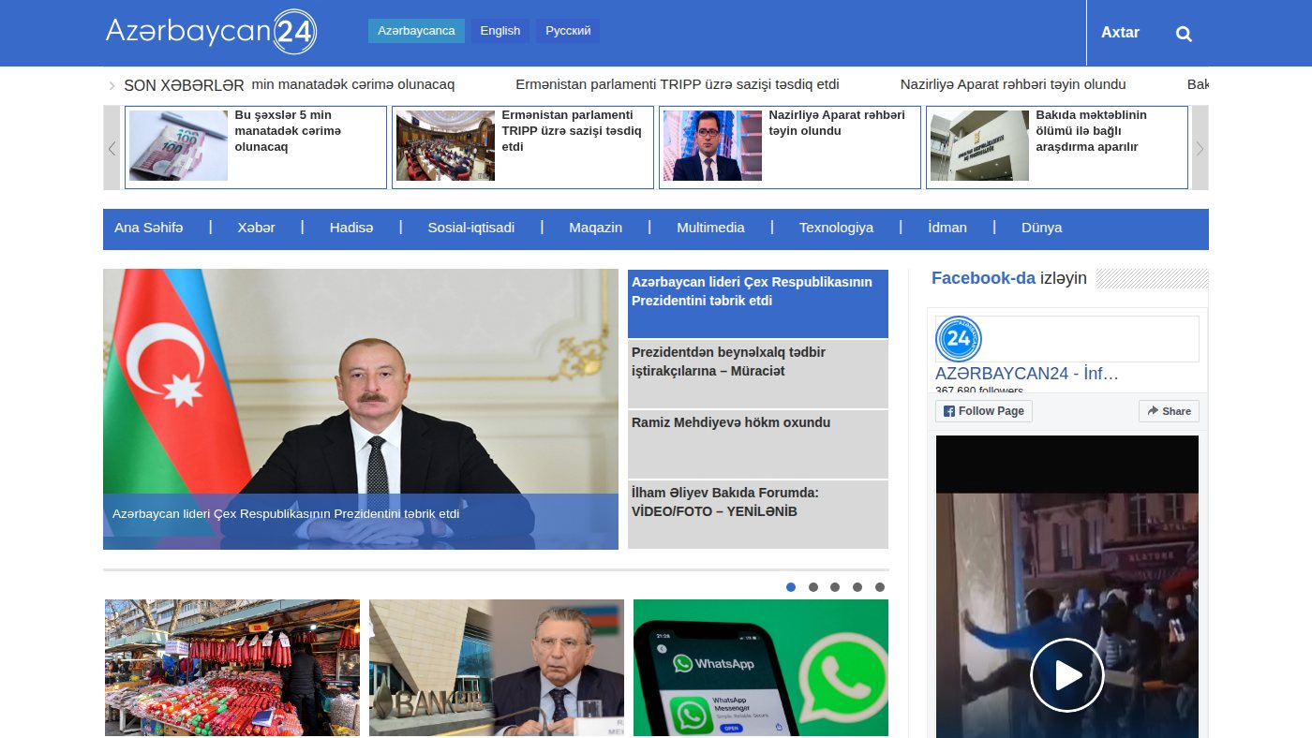Open the Hadisə section
Viewport: 1312px width, 738px height.
pyautogui.click(x=351, y=228)
